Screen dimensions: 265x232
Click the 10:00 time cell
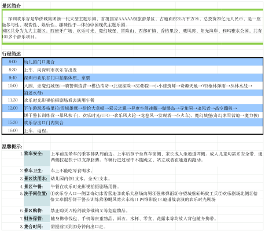[13, 86]
